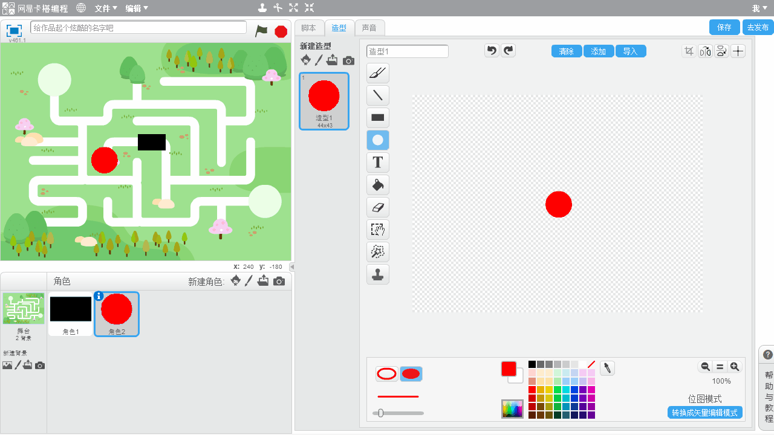Click the 清除 button

click(x=567, y=51)
